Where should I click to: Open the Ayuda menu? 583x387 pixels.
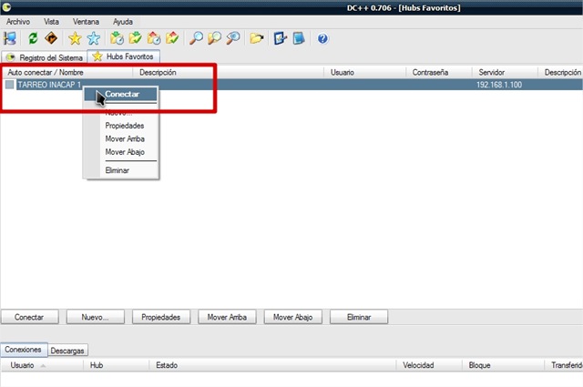[123, 22]
